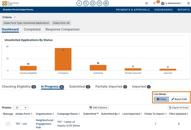Click the Checking Eligibility chart bar
191x130 pixels.
28,68
